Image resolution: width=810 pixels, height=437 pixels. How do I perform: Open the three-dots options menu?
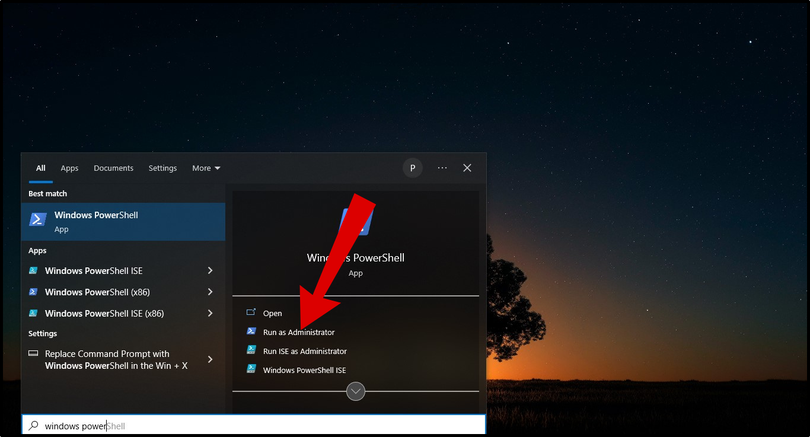tap(442, 168)
